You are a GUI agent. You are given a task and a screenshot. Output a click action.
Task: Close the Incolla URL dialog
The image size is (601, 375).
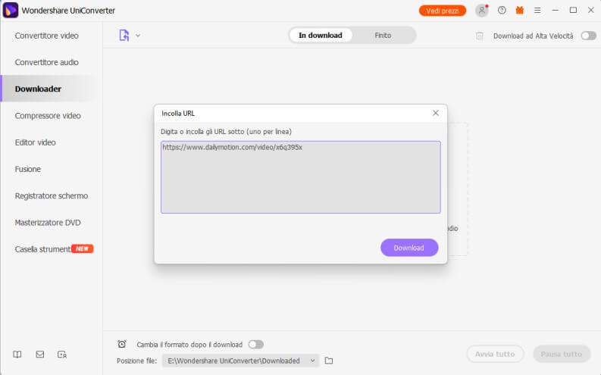(436, 113)
